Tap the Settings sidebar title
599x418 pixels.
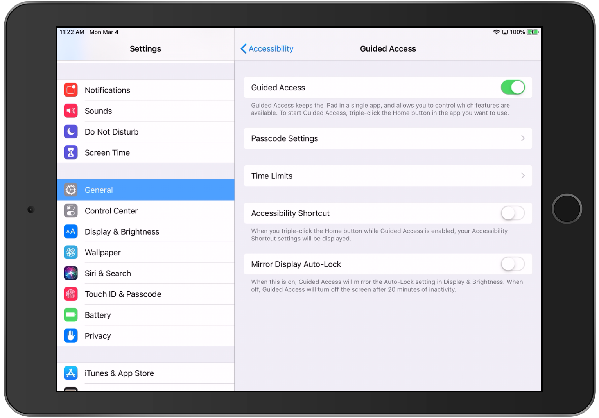145,49
